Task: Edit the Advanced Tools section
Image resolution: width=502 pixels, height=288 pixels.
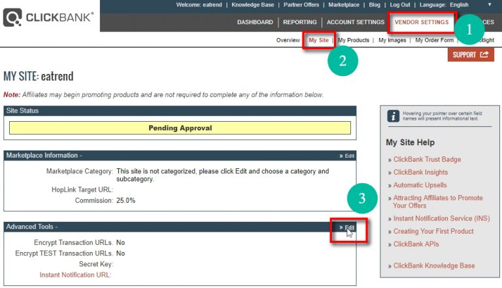Action: (349, 227)
